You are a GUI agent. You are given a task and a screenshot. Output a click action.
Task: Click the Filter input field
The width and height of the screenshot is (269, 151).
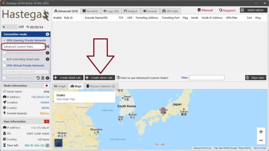(207, 78)
